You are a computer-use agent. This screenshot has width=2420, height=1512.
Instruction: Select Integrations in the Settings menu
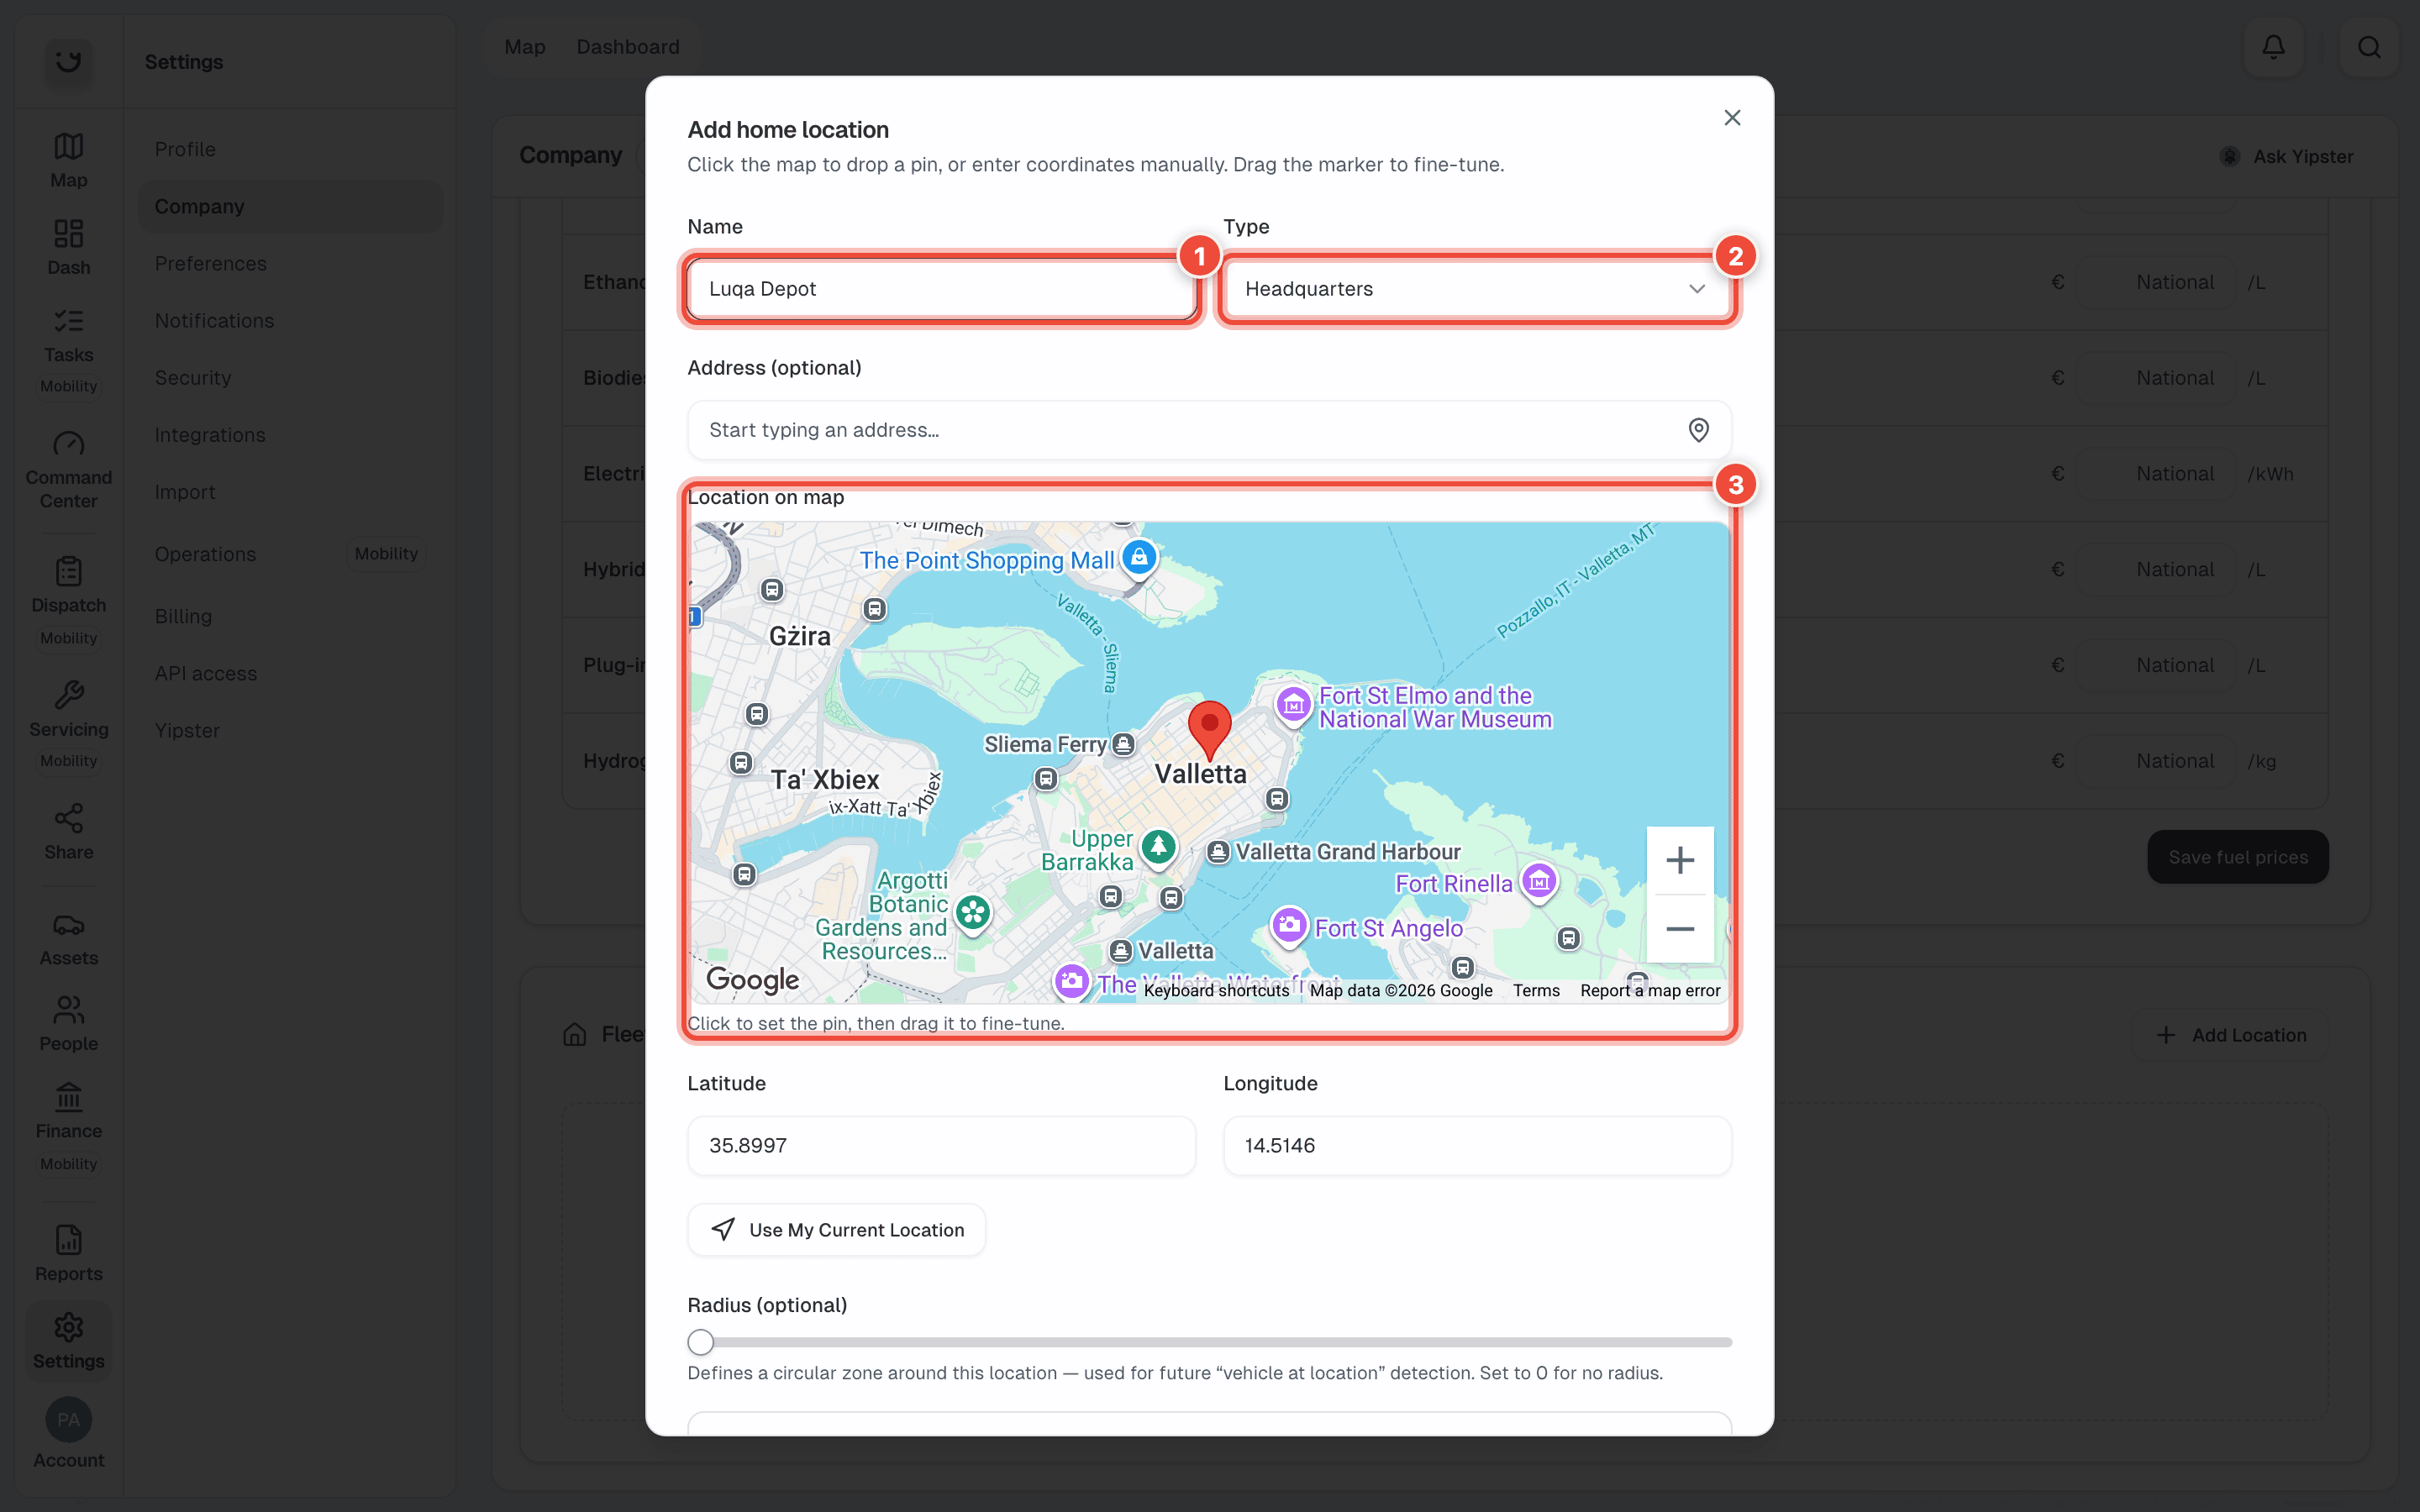[290, 435]
